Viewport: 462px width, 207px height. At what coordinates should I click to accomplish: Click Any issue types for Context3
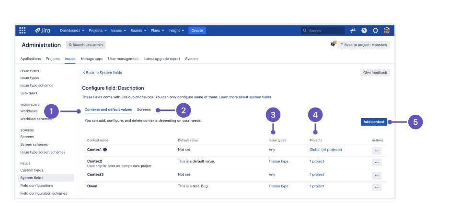pyautogui.click(x=272, y=174)
